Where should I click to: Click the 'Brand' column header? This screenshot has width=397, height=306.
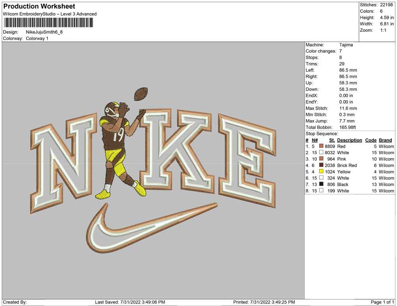(x=385, y=140)
